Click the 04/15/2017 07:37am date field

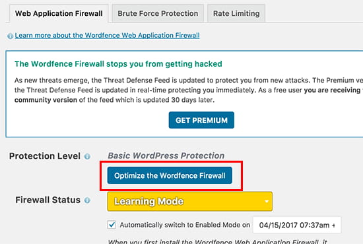click(x=297, y=225)
